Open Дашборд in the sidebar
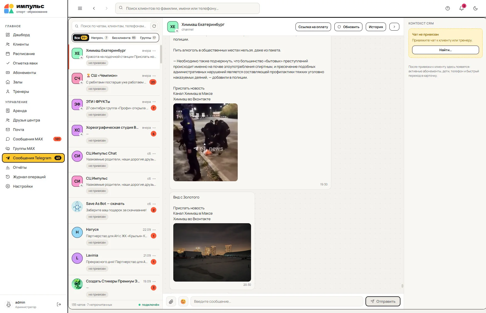Image resolution: width=486 pixels, height=313 pixels. tap(33, 35)
